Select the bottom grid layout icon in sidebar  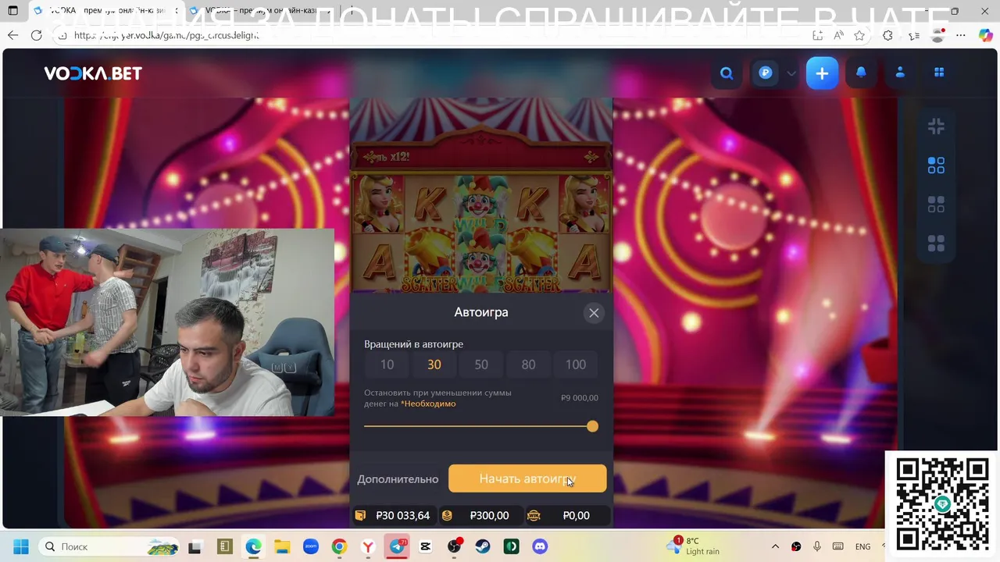(x=936, y=244)
